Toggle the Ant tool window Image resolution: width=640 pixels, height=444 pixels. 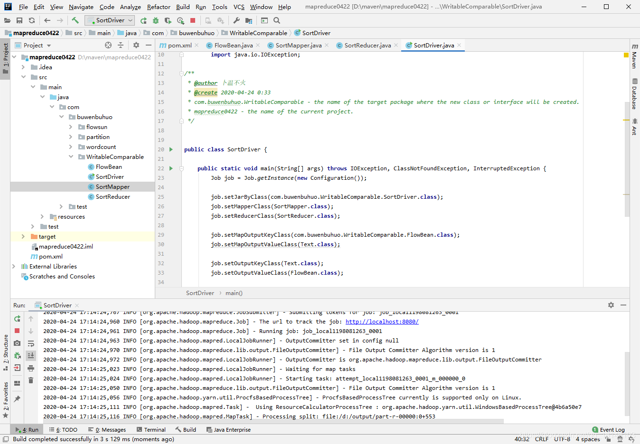pyautogui.click(x=635, y=127)
